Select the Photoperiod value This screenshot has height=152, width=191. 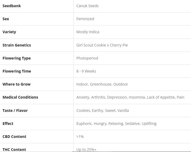[87, 58]
